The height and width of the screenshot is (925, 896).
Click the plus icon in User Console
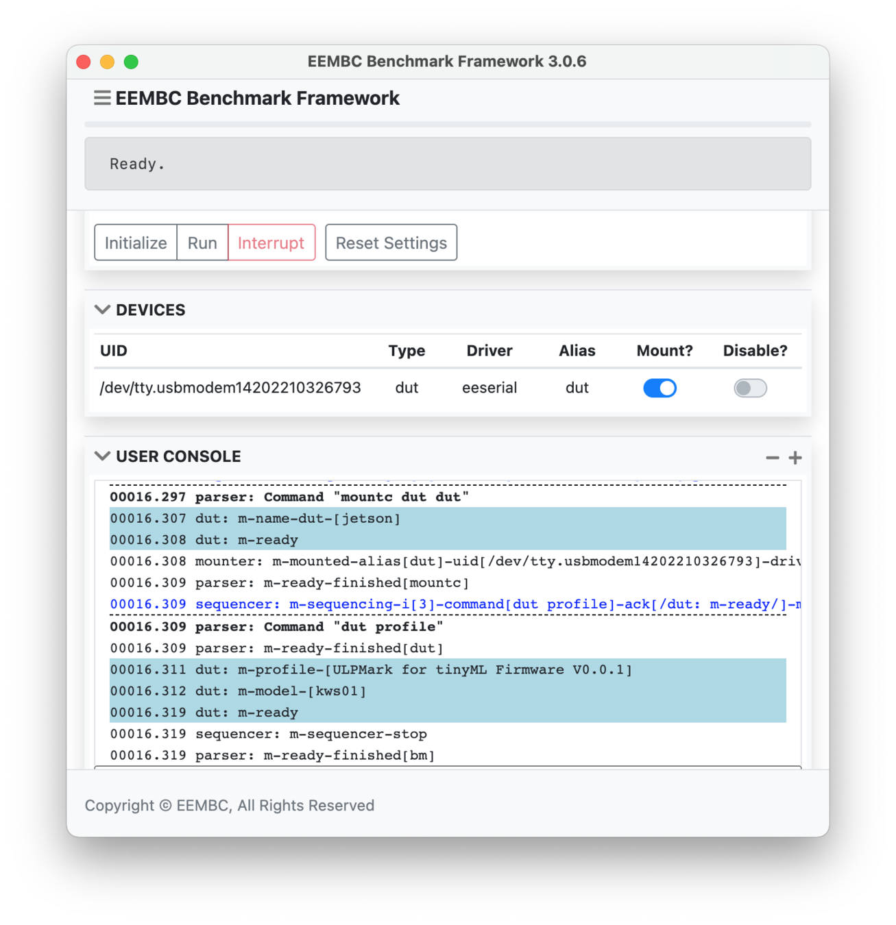click(795, 458)
